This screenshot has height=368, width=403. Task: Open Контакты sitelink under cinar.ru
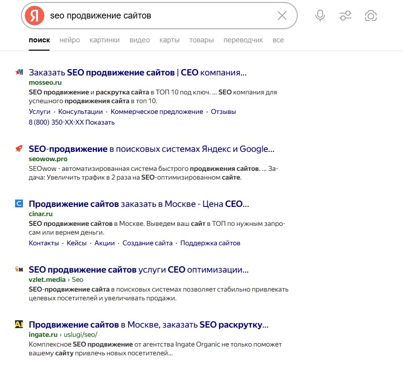click(x=44, y=243)
